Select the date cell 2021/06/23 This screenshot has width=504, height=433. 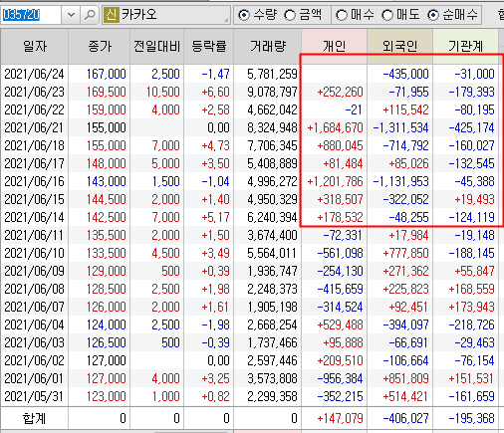coord(34,92)
